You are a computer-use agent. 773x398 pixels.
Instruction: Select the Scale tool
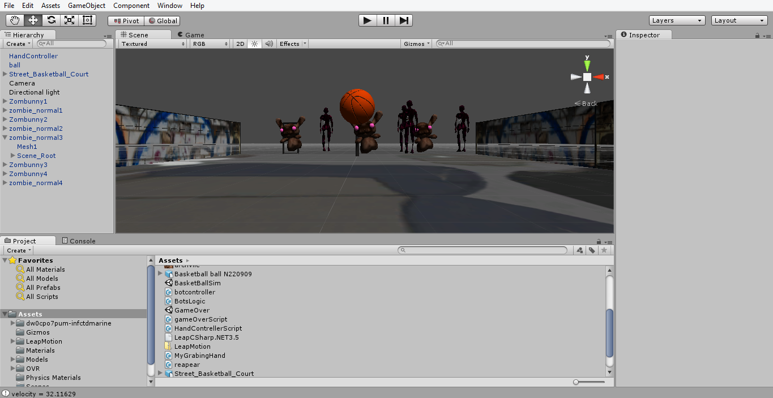tap(70, 20)
